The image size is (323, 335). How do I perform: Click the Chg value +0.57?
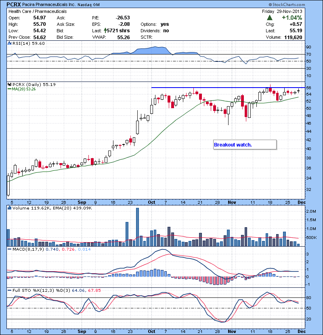296,24
